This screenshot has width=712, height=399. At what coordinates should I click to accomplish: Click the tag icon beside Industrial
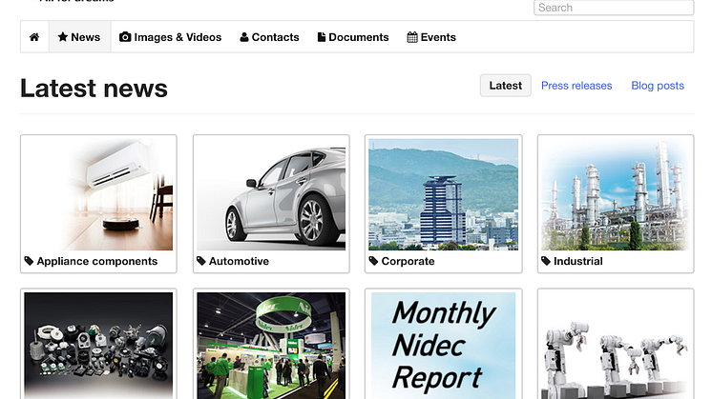point(546,261)
